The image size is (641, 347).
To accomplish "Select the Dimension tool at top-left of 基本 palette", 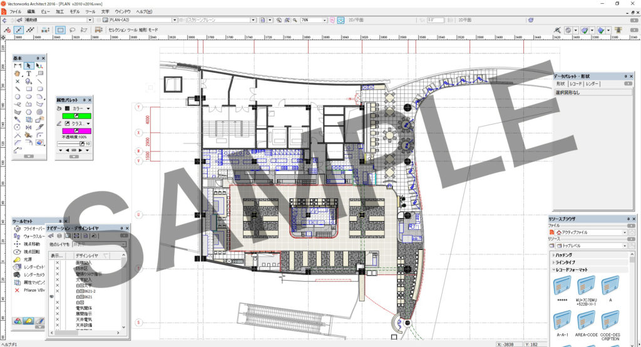I will (17, 66).
